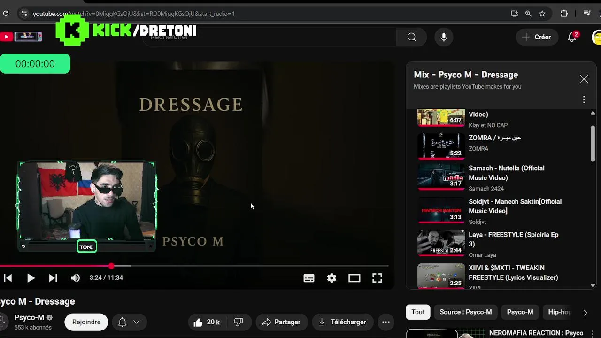This screenshot has height=338, width=601.
Task: Click the YouTube search magnifier button
Action: point(412,37)
